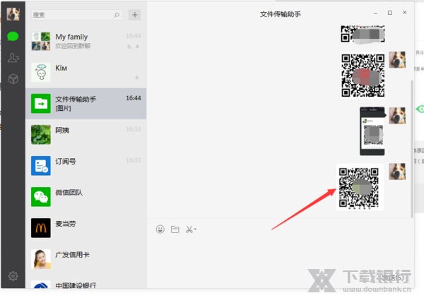Open the 微信团队 chat

click(86, 196)
